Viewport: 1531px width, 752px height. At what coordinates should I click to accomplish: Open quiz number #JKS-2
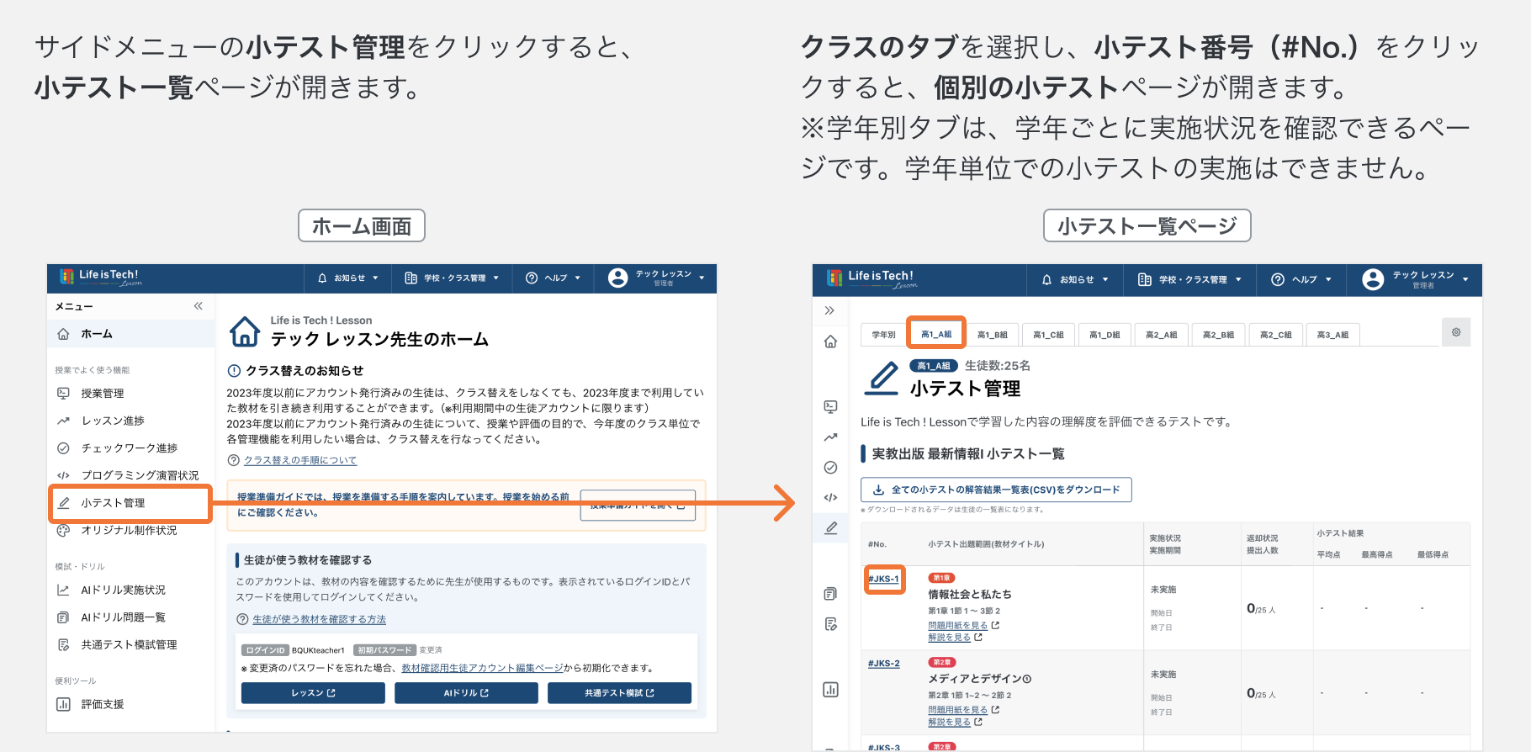(x=883, y=664)
